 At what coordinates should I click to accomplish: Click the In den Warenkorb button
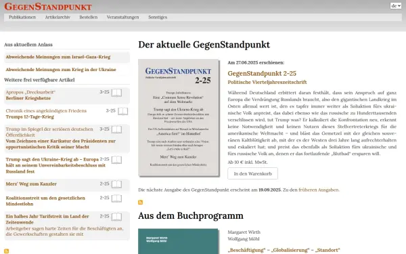[x=252, y=173]
